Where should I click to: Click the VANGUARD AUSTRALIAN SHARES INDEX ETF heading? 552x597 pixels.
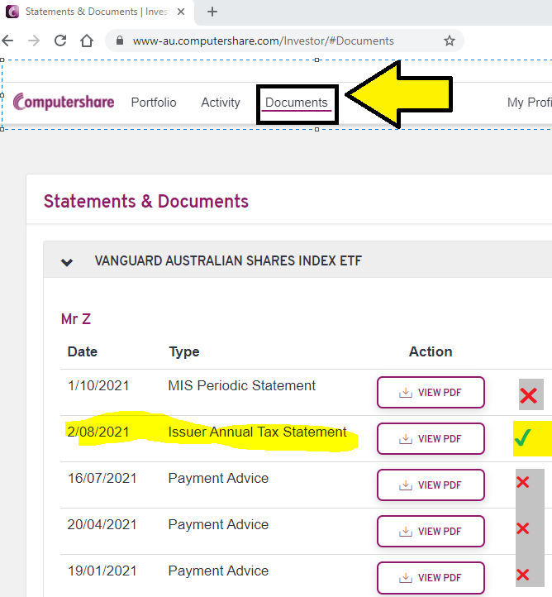(x=228, y=260)
